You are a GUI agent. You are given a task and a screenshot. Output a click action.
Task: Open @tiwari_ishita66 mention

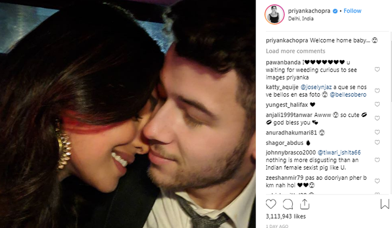coord(339,152)
